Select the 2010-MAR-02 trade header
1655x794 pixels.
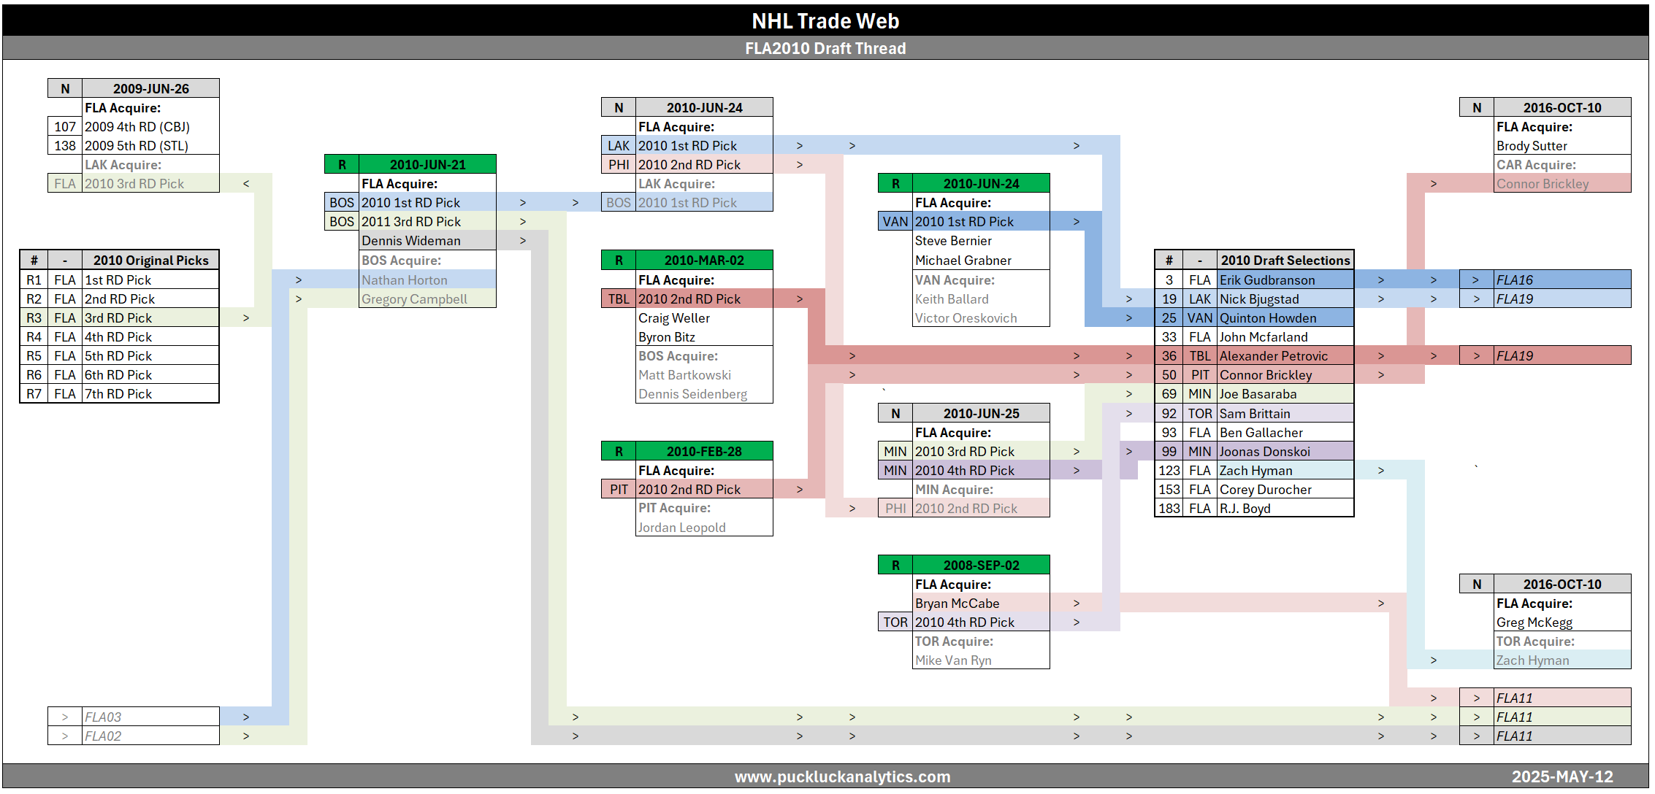[x=703, y=261]
